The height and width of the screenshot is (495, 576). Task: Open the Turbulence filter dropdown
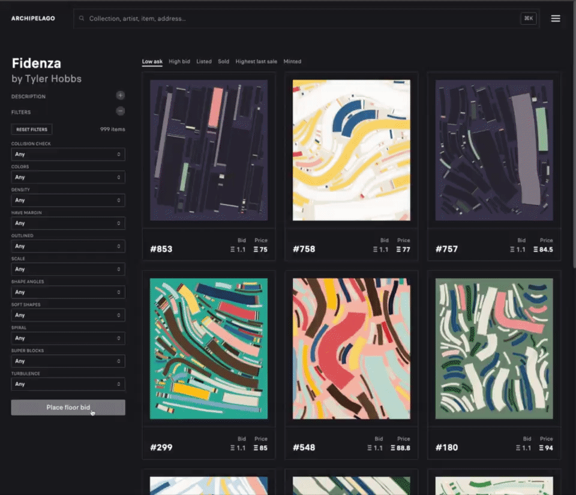[68, 384]
